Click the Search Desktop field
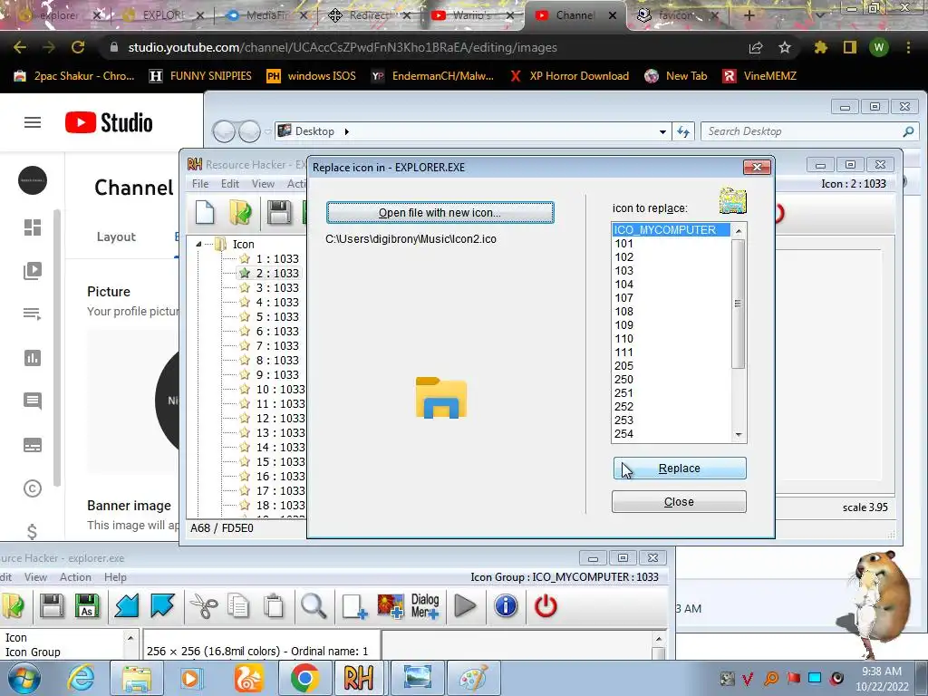928x696 pixels. (x=809, y=131)
